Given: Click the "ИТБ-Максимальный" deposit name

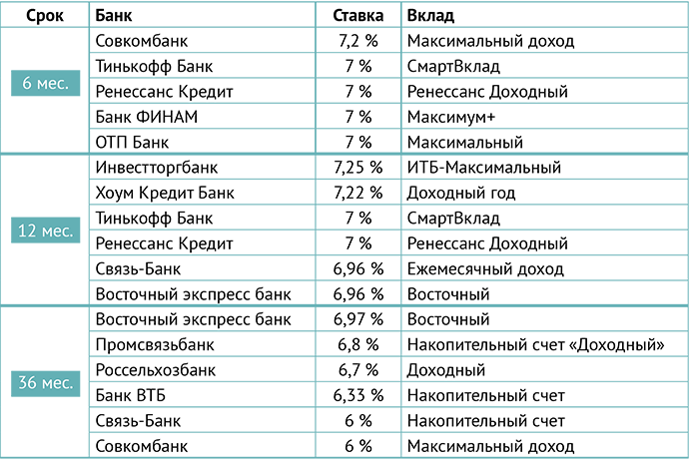Looking at the screenshot, I should (483, 168).
